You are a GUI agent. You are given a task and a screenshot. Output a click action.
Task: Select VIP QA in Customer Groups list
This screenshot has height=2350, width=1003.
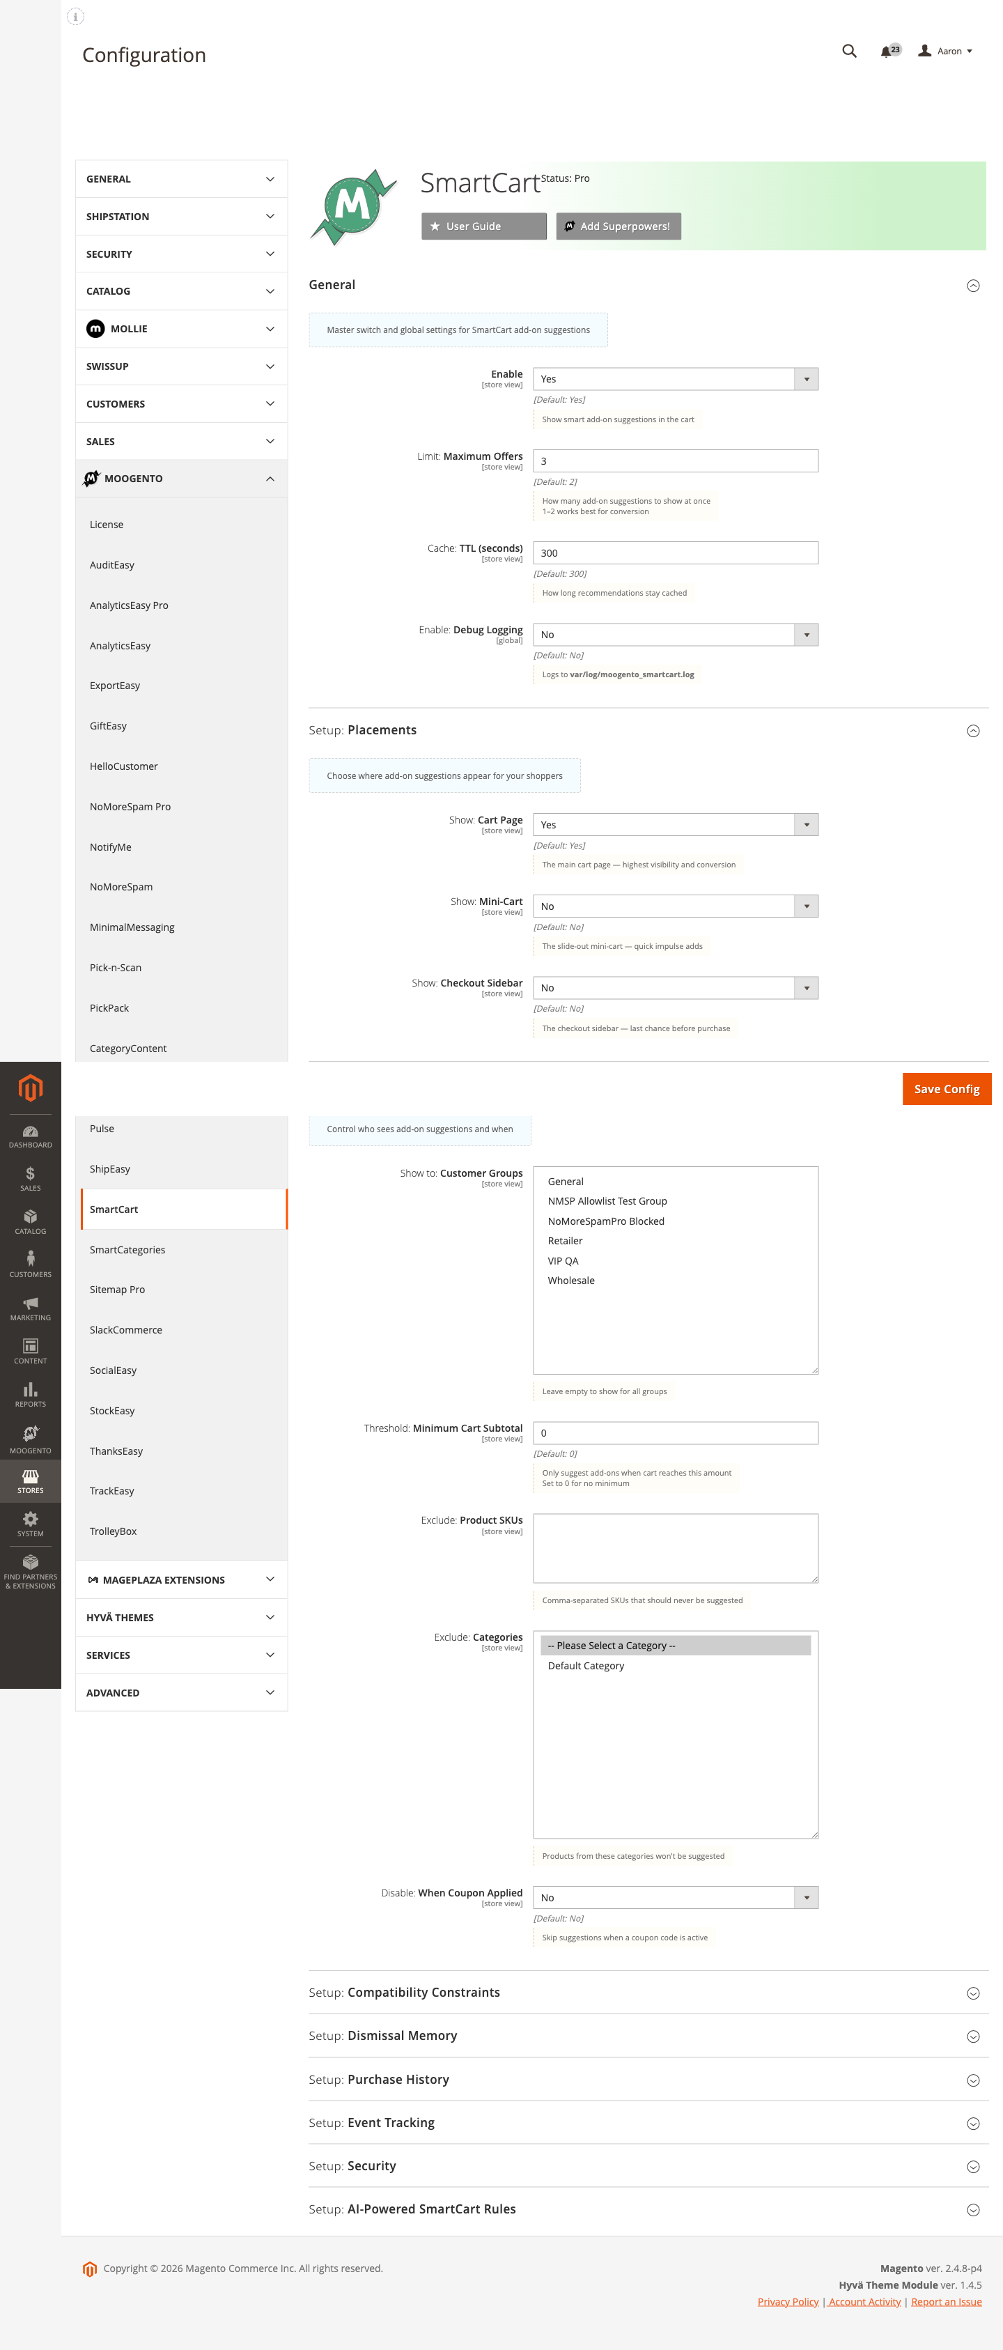click(676, 1261)
